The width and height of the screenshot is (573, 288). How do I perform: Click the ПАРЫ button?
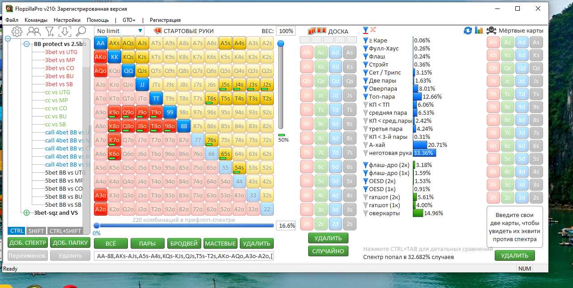click(147, 243)
